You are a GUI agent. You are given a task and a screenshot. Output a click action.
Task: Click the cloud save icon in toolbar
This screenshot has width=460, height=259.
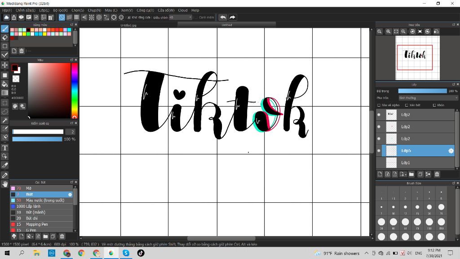(6, 18)
